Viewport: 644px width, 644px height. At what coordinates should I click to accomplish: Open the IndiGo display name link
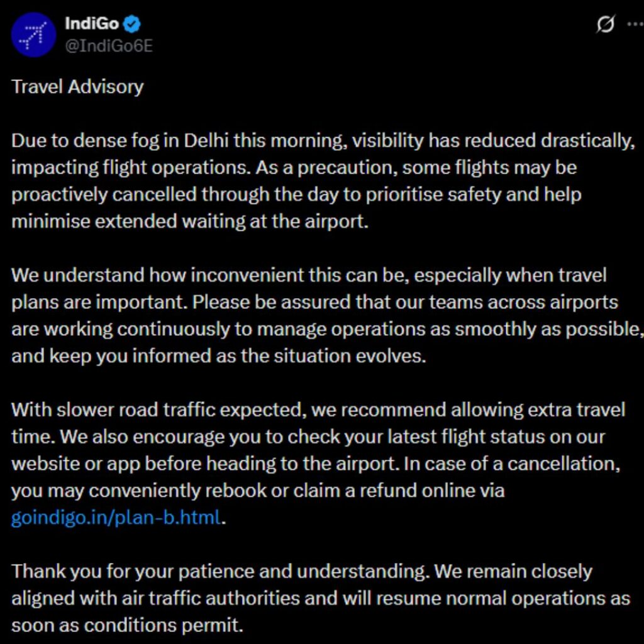[x=91, y=25]
